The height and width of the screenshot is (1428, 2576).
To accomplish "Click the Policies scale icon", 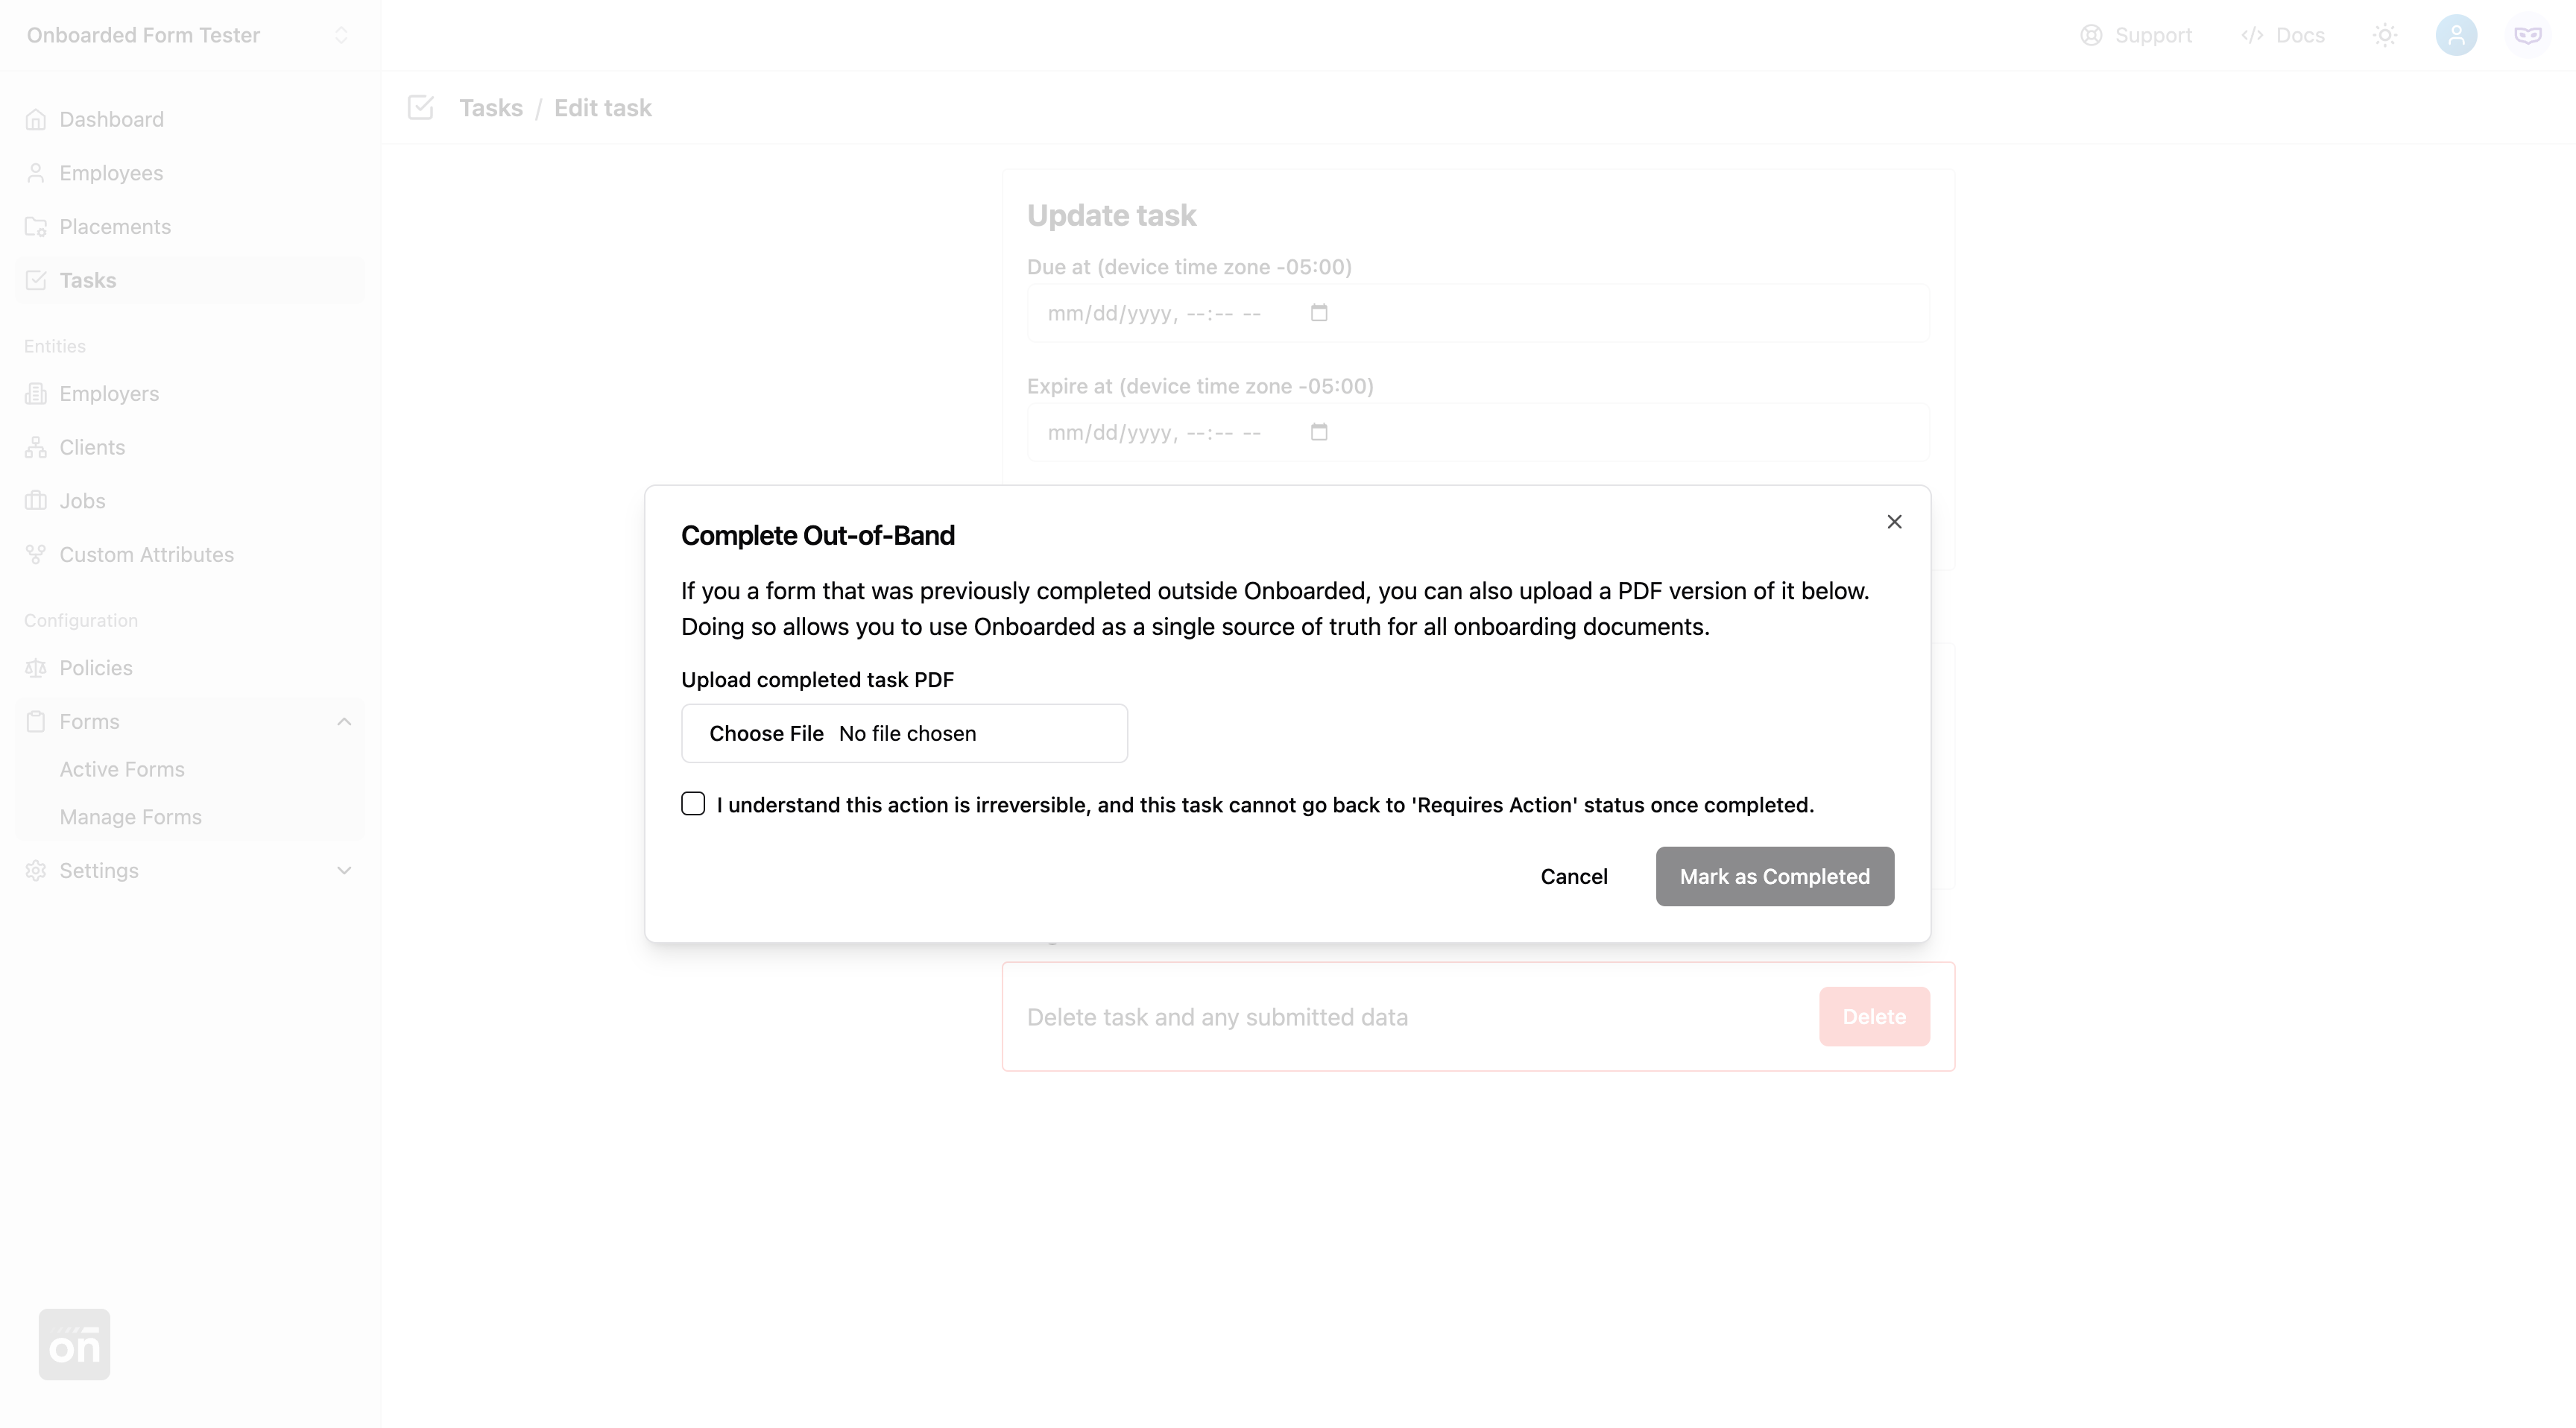I will pyautogui.click(x=36, y=668).
